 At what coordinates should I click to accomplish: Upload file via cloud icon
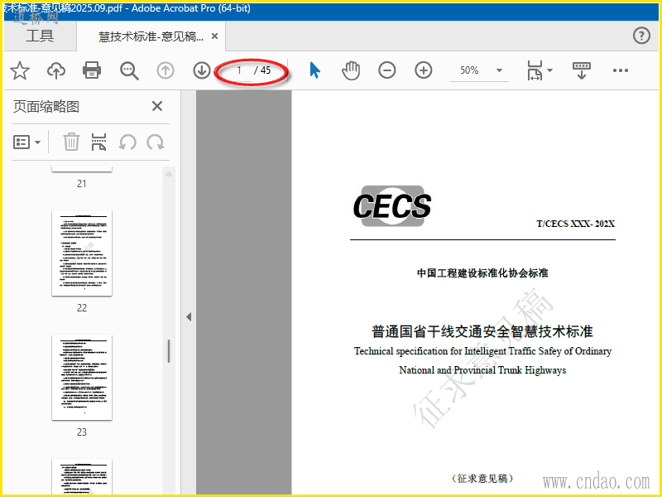(55, 70)
